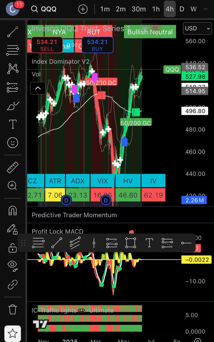Click the TradingView logo
Viewport: 214px width, 342px height.
(x=40, y=324)
